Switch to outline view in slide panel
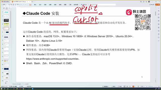The width and height of the screenshot is (161, 90). coord(4,8)
